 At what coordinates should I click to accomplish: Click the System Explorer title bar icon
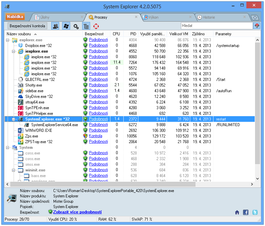(x=7, y=7)
